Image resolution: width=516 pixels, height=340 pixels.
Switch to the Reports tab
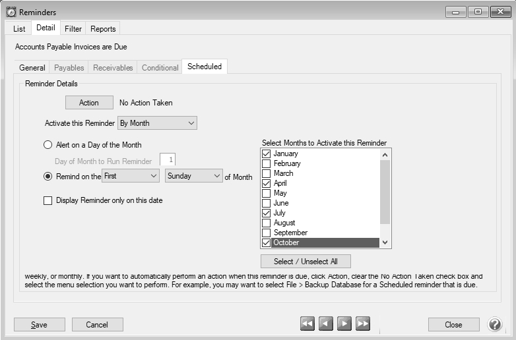pyautogui.click(x=103, y=29)
